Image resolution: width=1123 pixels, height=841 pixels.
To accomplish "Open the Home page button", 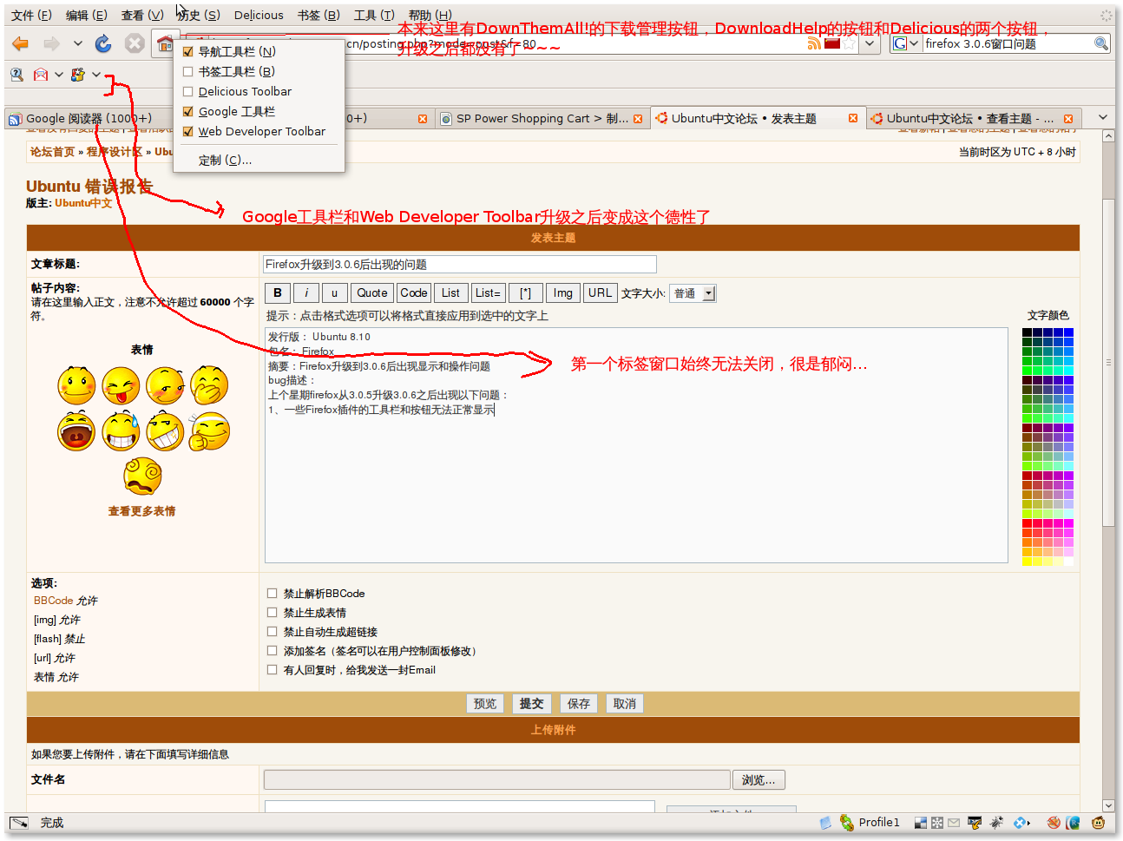I will click(165, 43).
